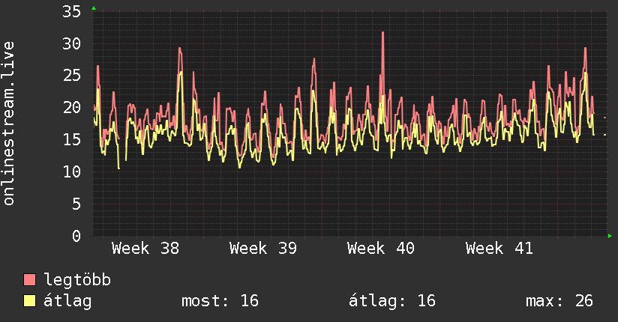Click the 10 y-axis tick label
Viewport: 618px width, 322px height.
(x=71, y=172)
